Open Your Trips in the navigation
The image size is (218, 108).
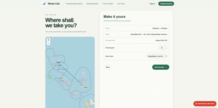click(x=121, y=4)
